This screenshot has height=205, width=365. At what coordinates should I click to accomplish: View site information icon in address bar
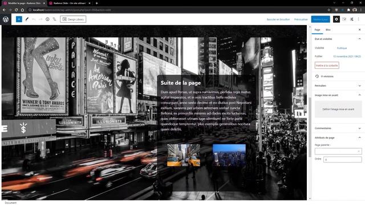tap(30, 10)
